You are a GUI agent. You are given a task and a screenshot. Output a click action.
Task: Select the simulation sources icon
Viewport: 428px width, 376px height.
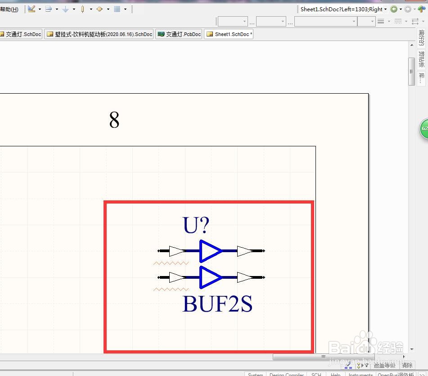(99, 9)
